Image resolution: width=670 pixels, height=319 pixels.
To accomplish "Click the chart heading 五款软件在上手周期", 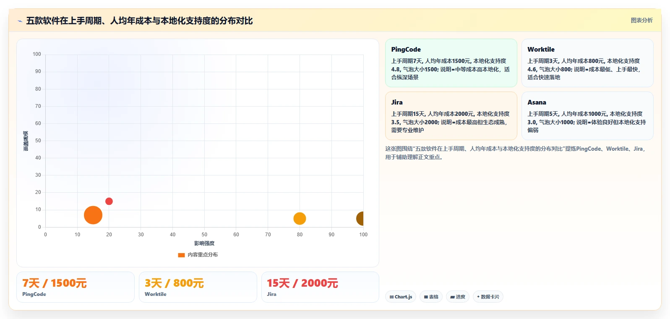I will [x=139, y=21].
